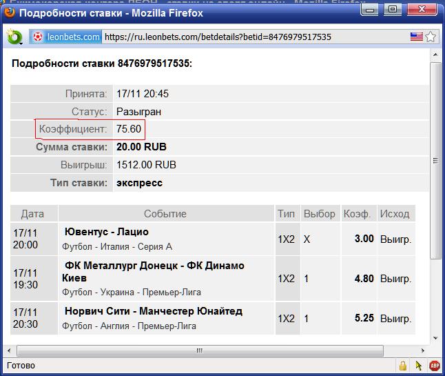Screen dimensions: 445x376
Task: Click the US flag icon in address bar
Action: pos(416,37)
